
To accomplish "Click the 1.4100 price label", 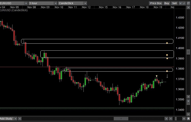I will pyautogui.click(x=180, y=38).
